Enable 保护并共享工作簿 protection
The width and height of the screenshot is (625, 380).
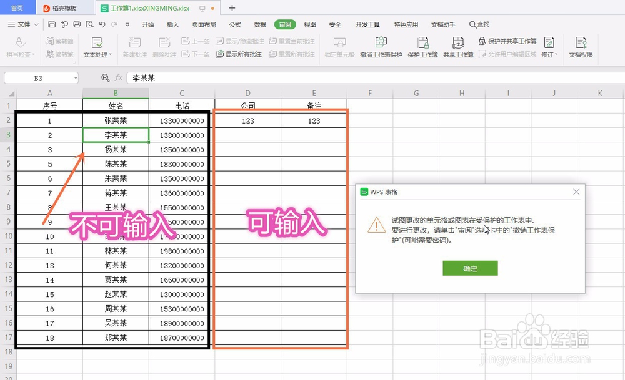[509, 40]
